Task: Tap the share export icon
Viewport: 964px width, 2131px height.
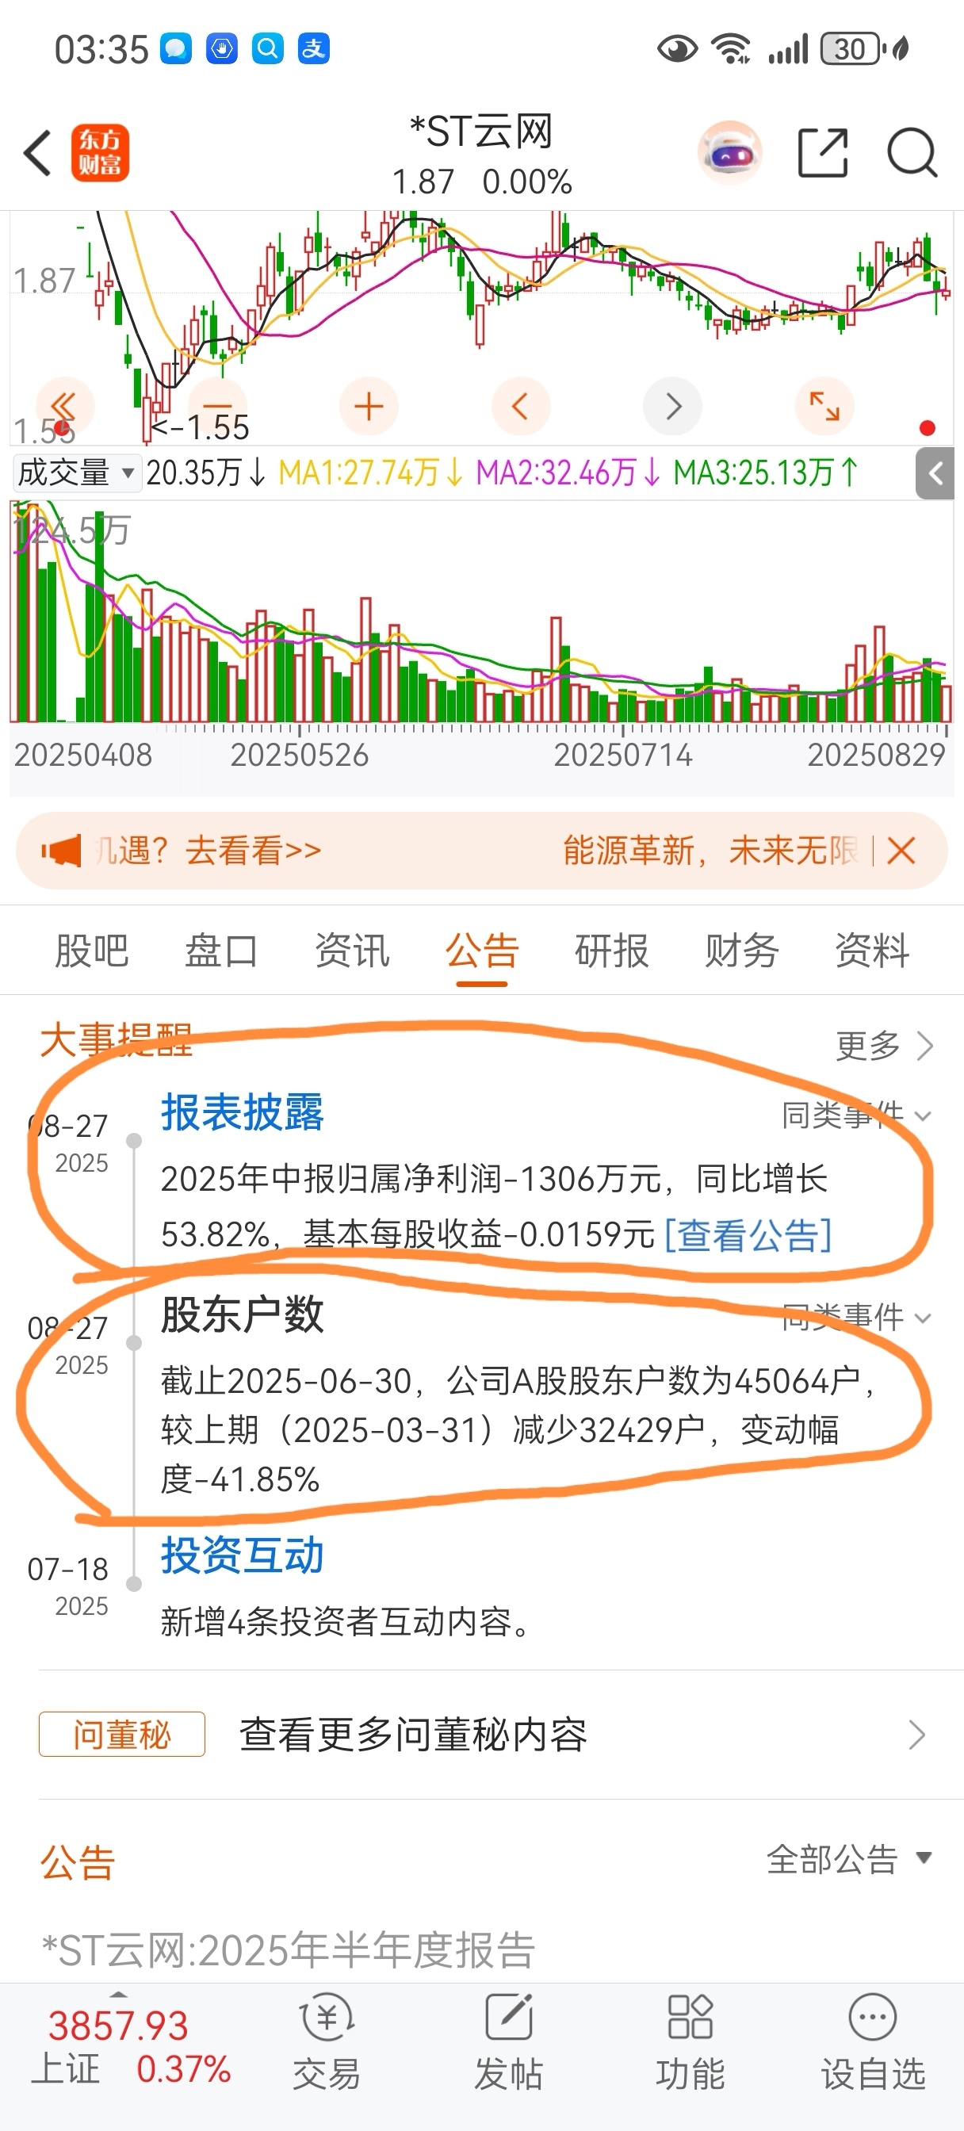Action: click(x=823, y=153)
